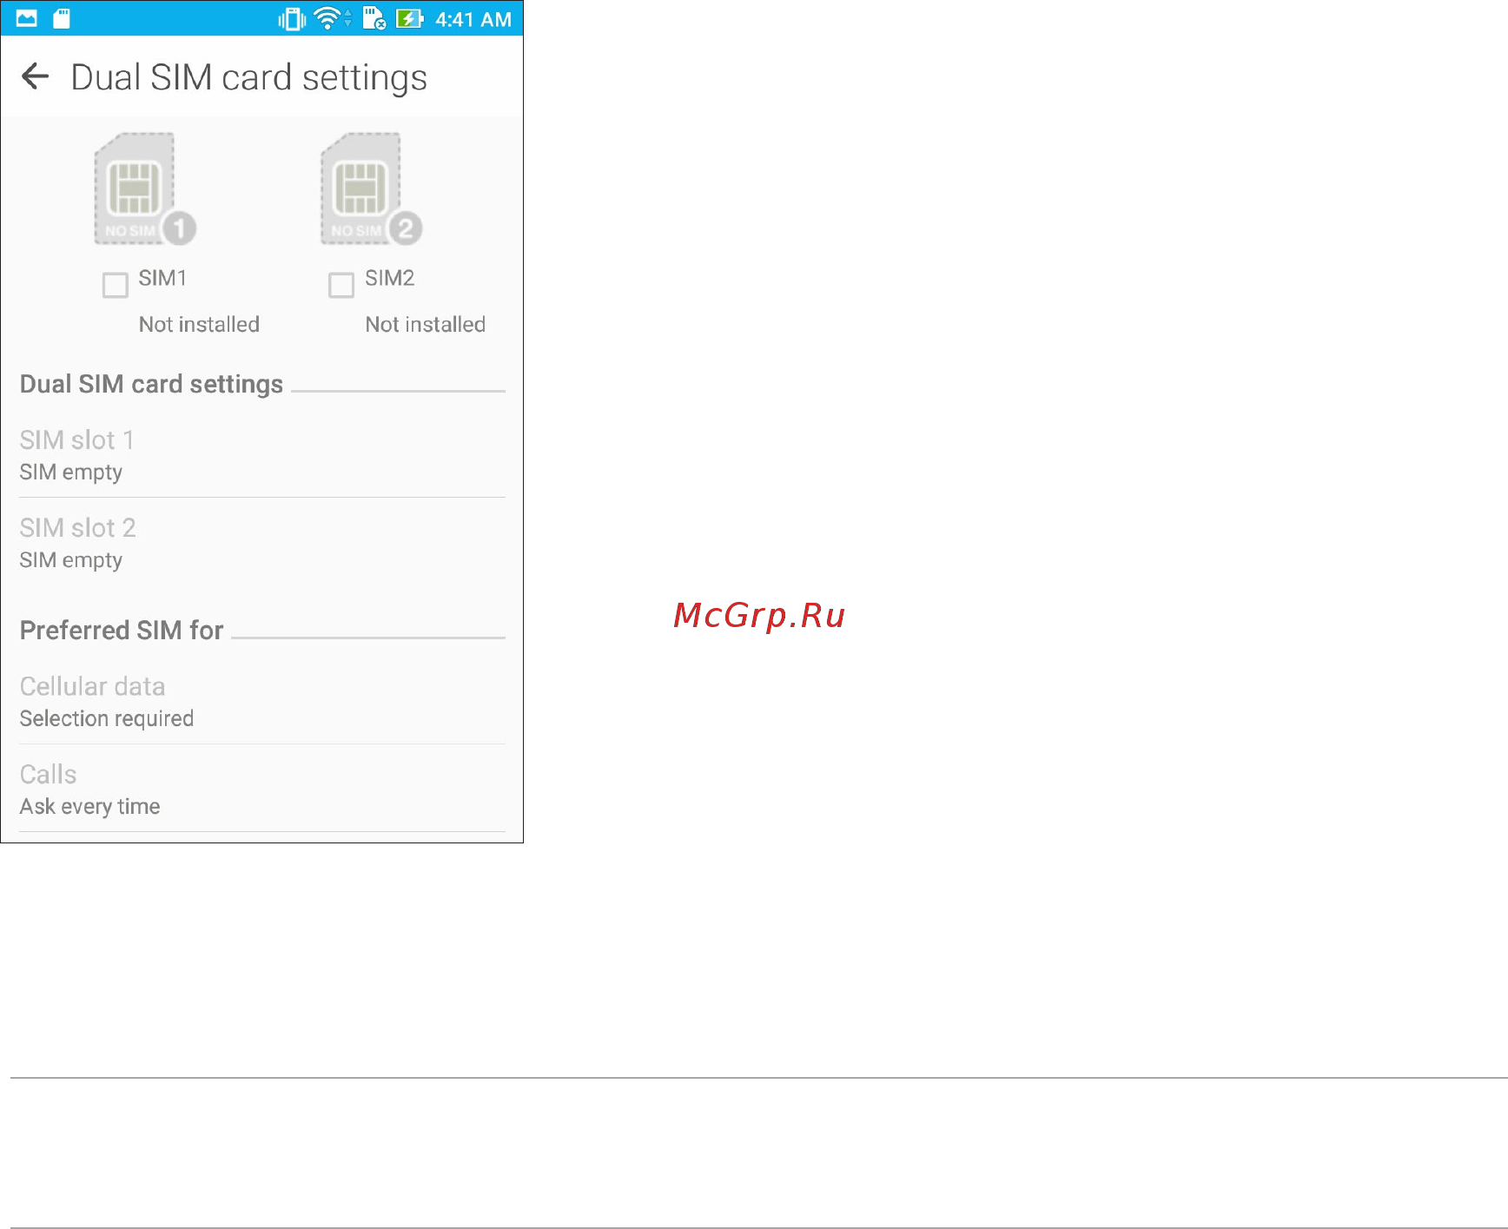
Task: Tap the 4:41 AM clock
Action: (473, 19)
